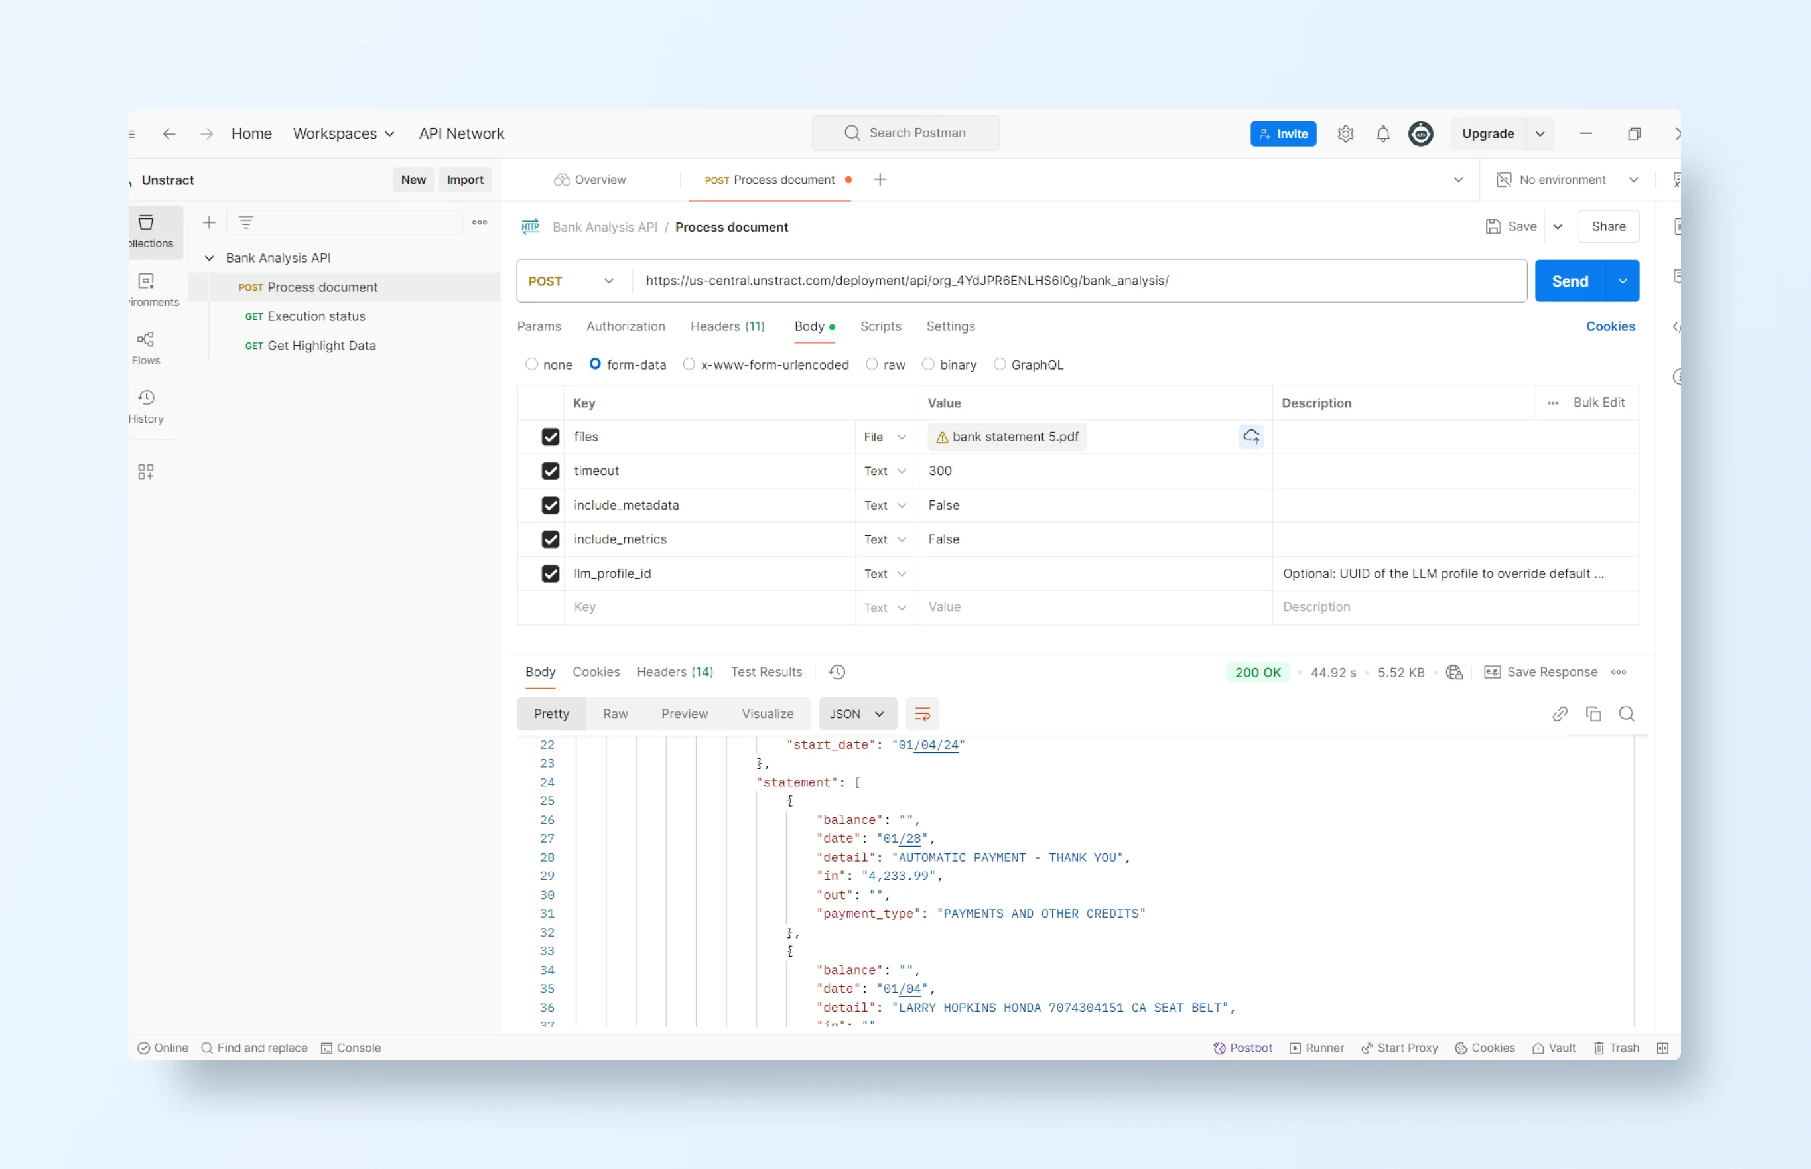Uncheck the timeout form-data row
The width and height of the screenshot is (1811, 1169).
coord(551,470)
